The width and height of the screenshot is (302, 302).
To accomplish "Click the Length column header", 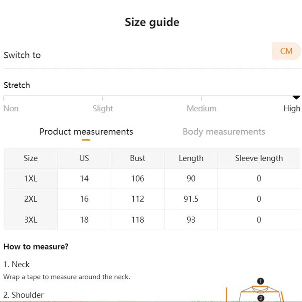I will 191,158.
